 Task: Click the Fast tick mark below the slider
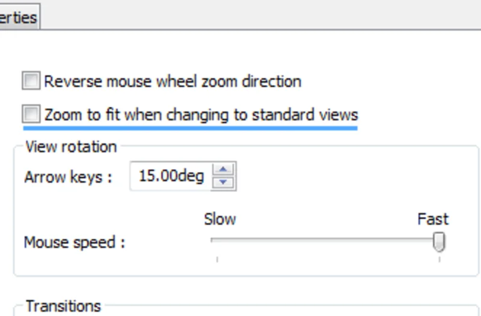[440, 259]
